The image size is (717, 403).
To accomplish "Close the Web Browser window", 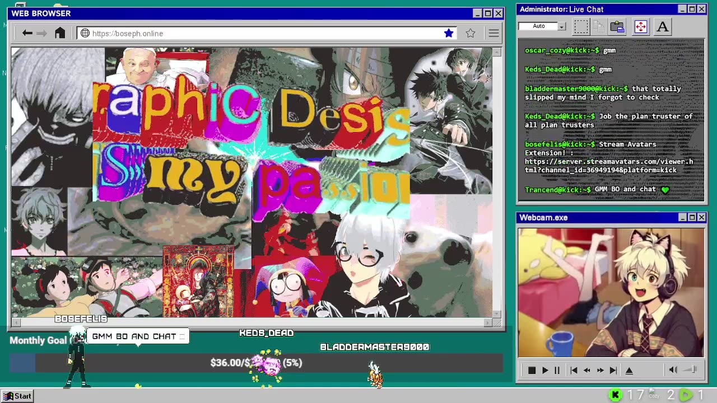I will click(x=498, y=13).
